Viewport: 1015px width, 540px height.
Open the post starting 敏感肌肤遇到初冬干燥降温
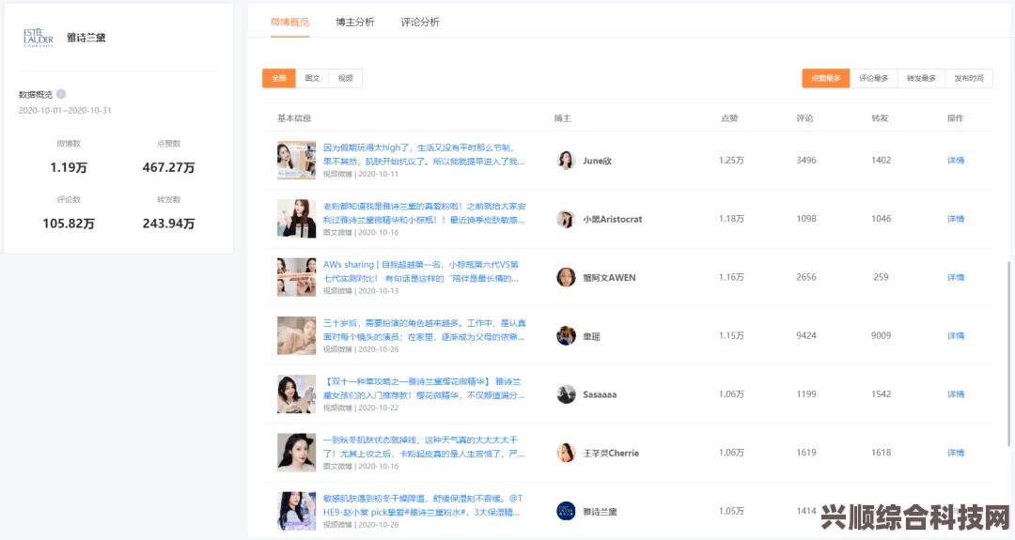point(423,505)
